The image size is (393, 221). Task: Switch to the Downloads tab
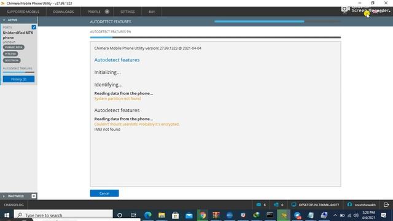coord(63,12)
